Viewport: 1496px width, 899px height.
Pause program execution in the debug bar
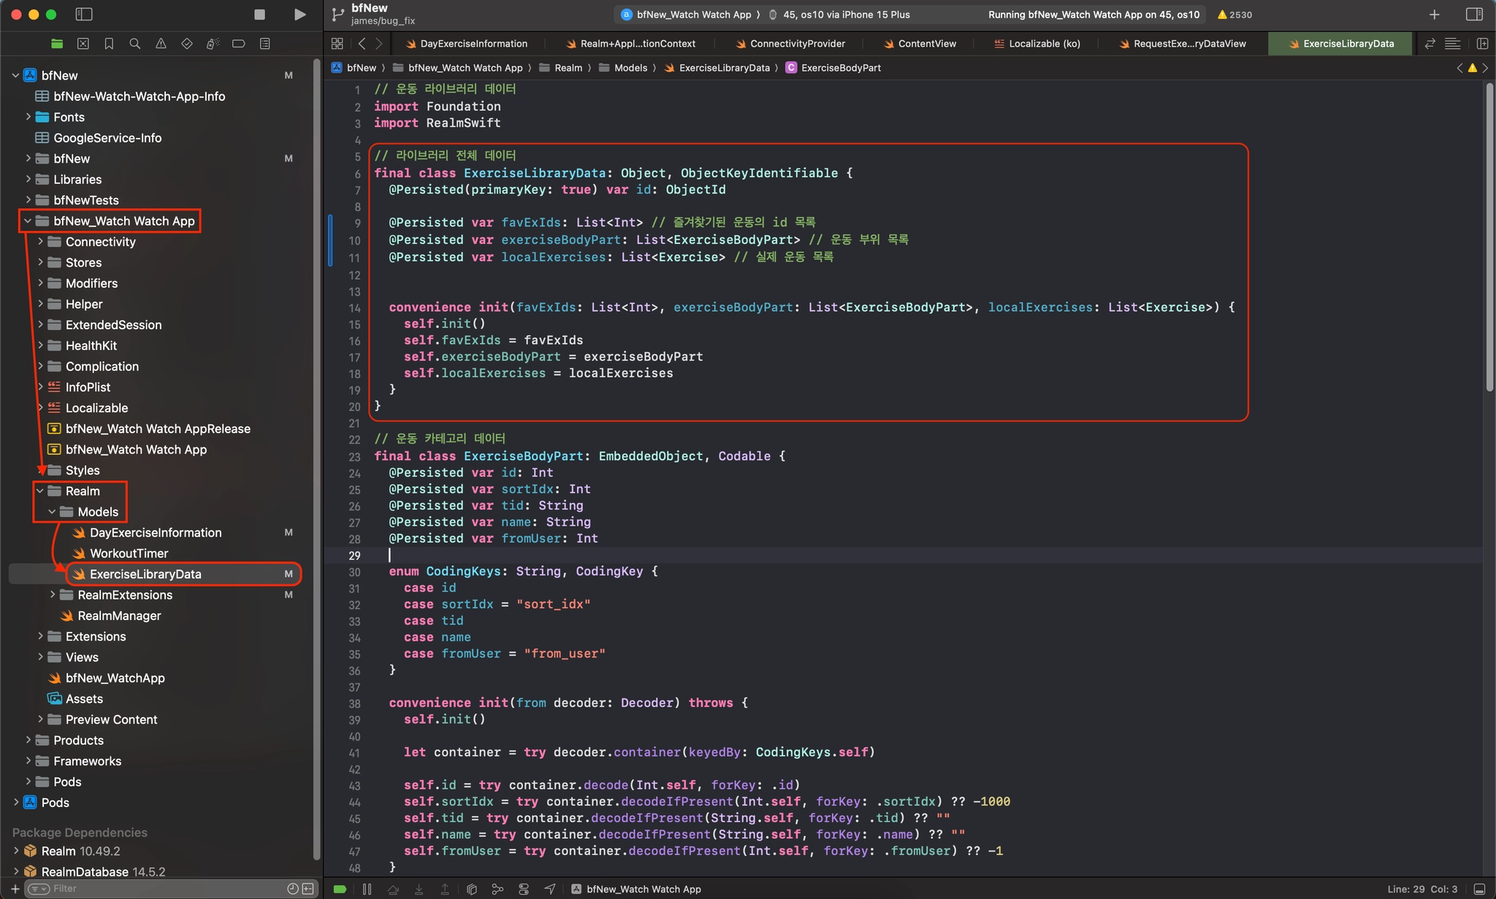[x=367, y=889]
